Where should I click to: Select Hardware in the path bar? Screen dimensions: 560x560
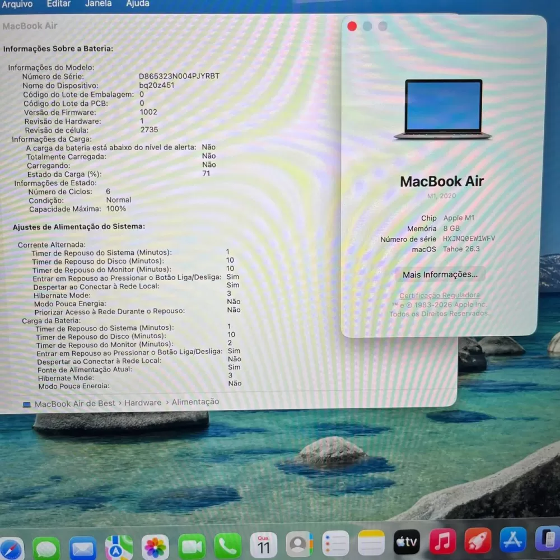tap(143, 403)
